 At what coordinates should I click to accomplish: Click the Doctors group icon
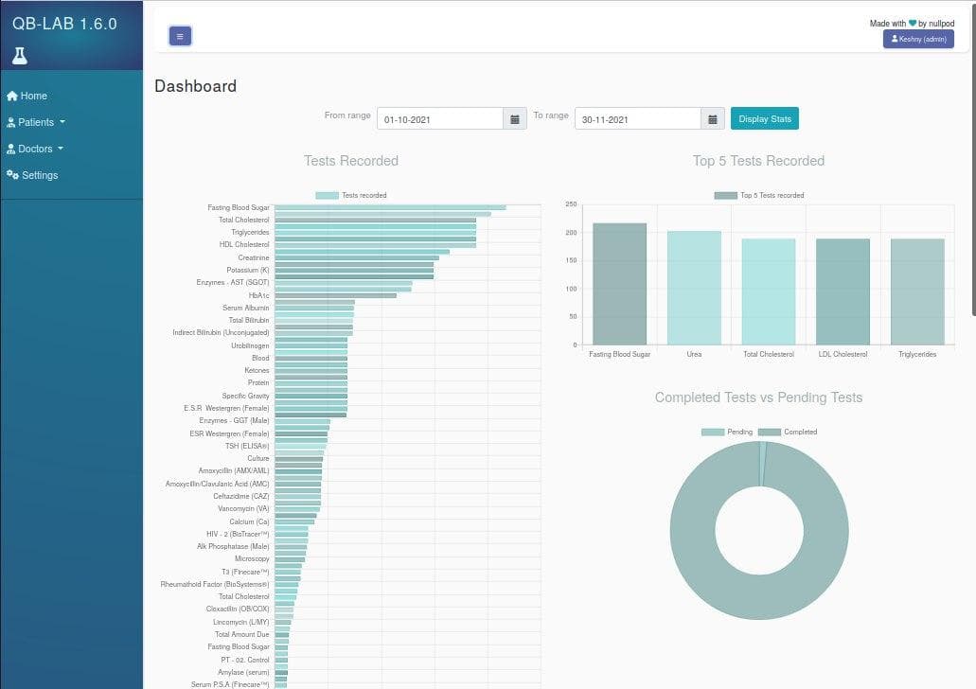click(x=11, y=149)
